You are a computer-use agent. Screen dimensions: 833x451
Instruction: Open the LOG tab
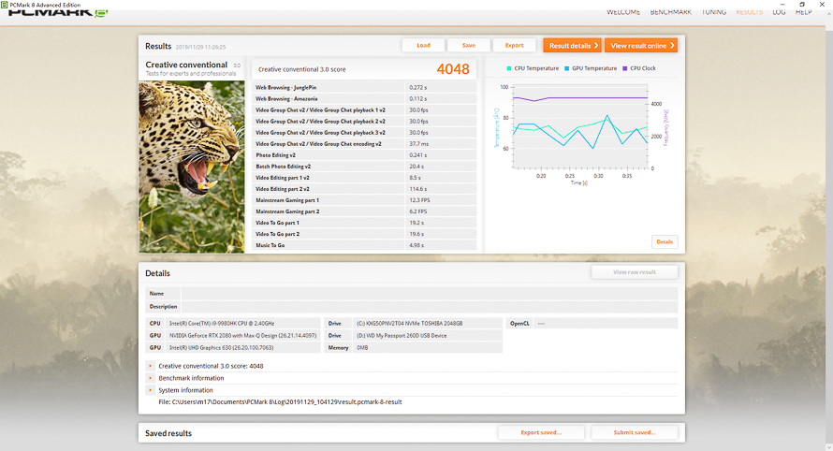[x=779, y=12]
